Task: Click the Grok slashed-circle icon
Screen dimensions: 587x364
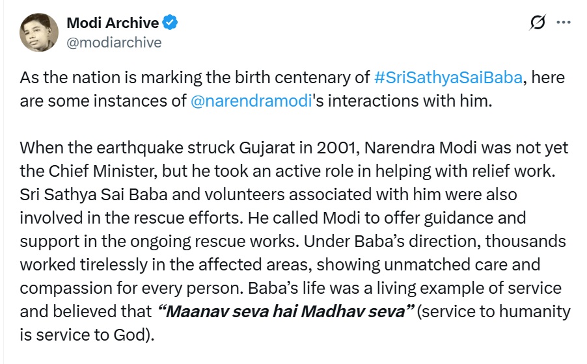Action: [538, 23]
